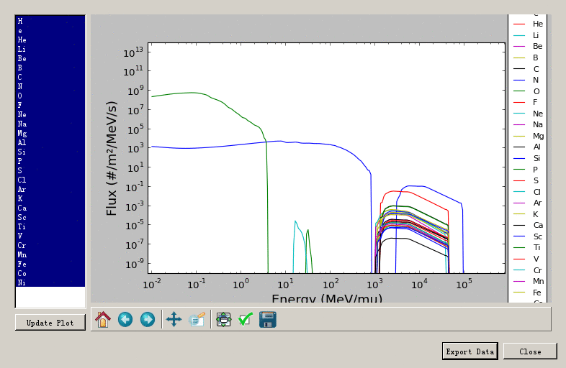
Task: Select Ca in the species list
Action: 50,208
